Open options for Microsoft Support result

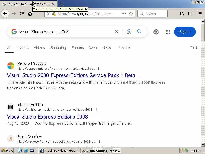[x=99, y=68]
